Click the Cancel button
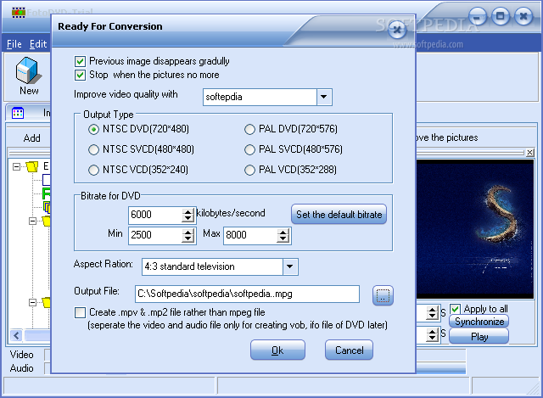This screenshot has height=398, width=543. (x=349, y=350)
